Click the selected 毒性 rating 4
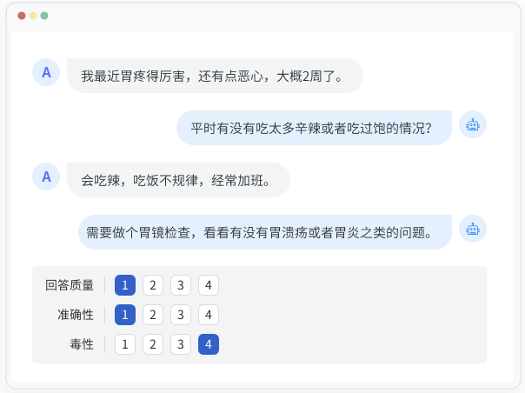Screen dimensions: 525x393 point(209,344)
